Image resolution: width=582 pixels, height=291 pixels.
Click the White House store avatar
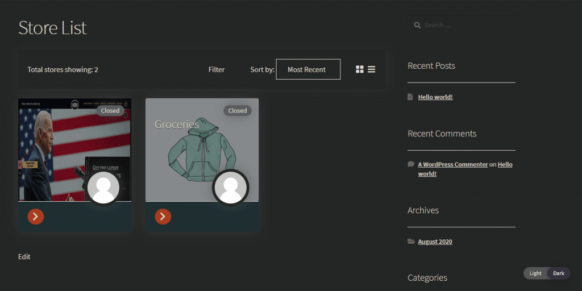pos(103,188)
